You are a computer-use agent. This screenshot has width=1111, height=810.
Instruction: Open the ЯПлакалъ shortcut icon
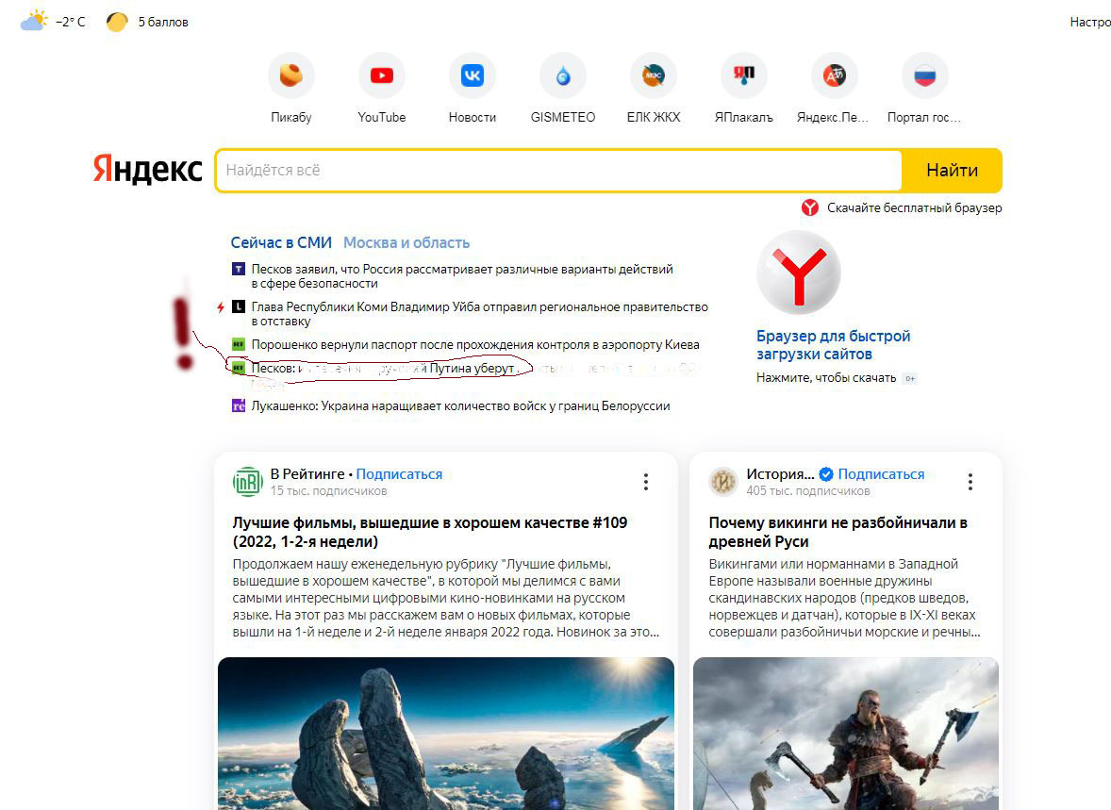[744, 75]
